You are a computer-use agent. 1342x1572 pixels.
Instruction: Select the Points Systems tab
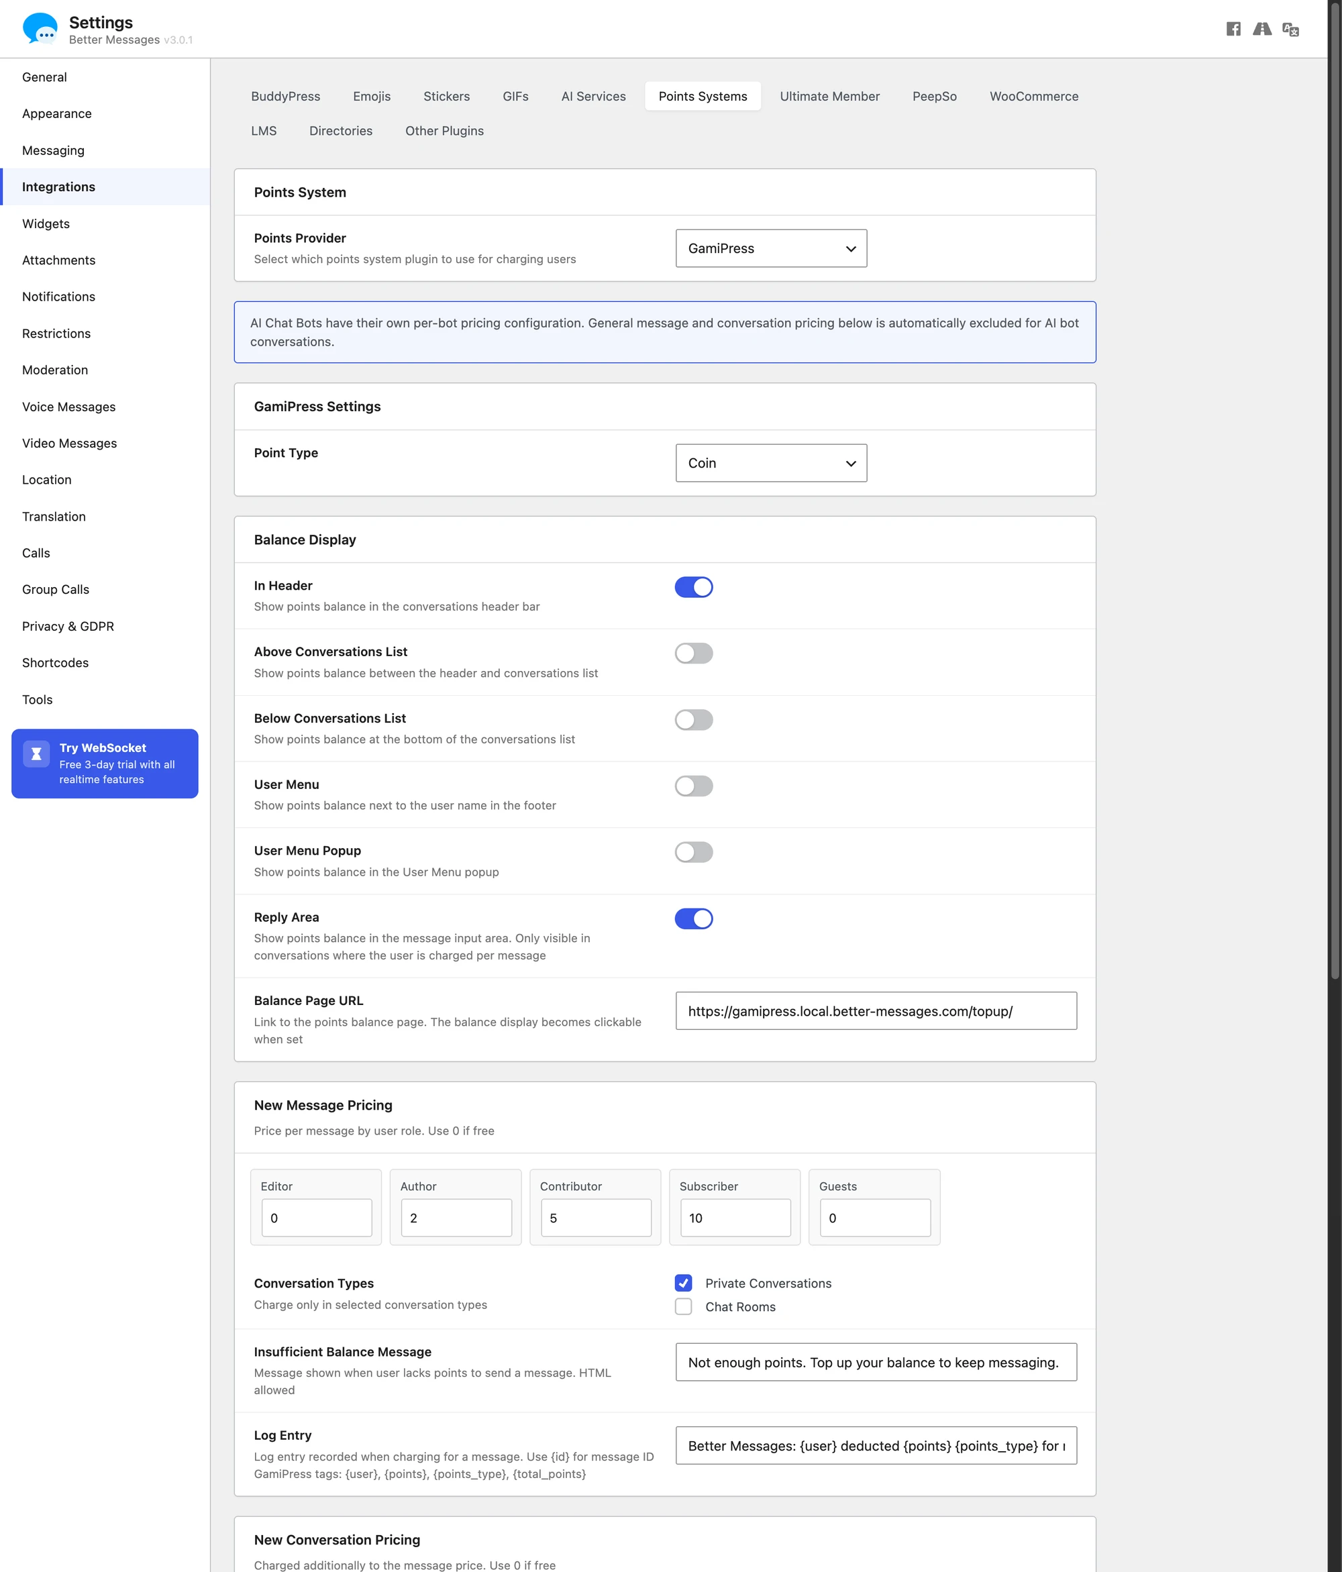coord(703,97)
